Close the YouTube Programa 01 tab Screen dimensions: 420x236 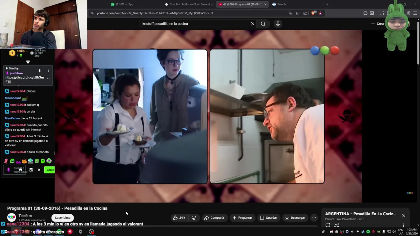265,4
